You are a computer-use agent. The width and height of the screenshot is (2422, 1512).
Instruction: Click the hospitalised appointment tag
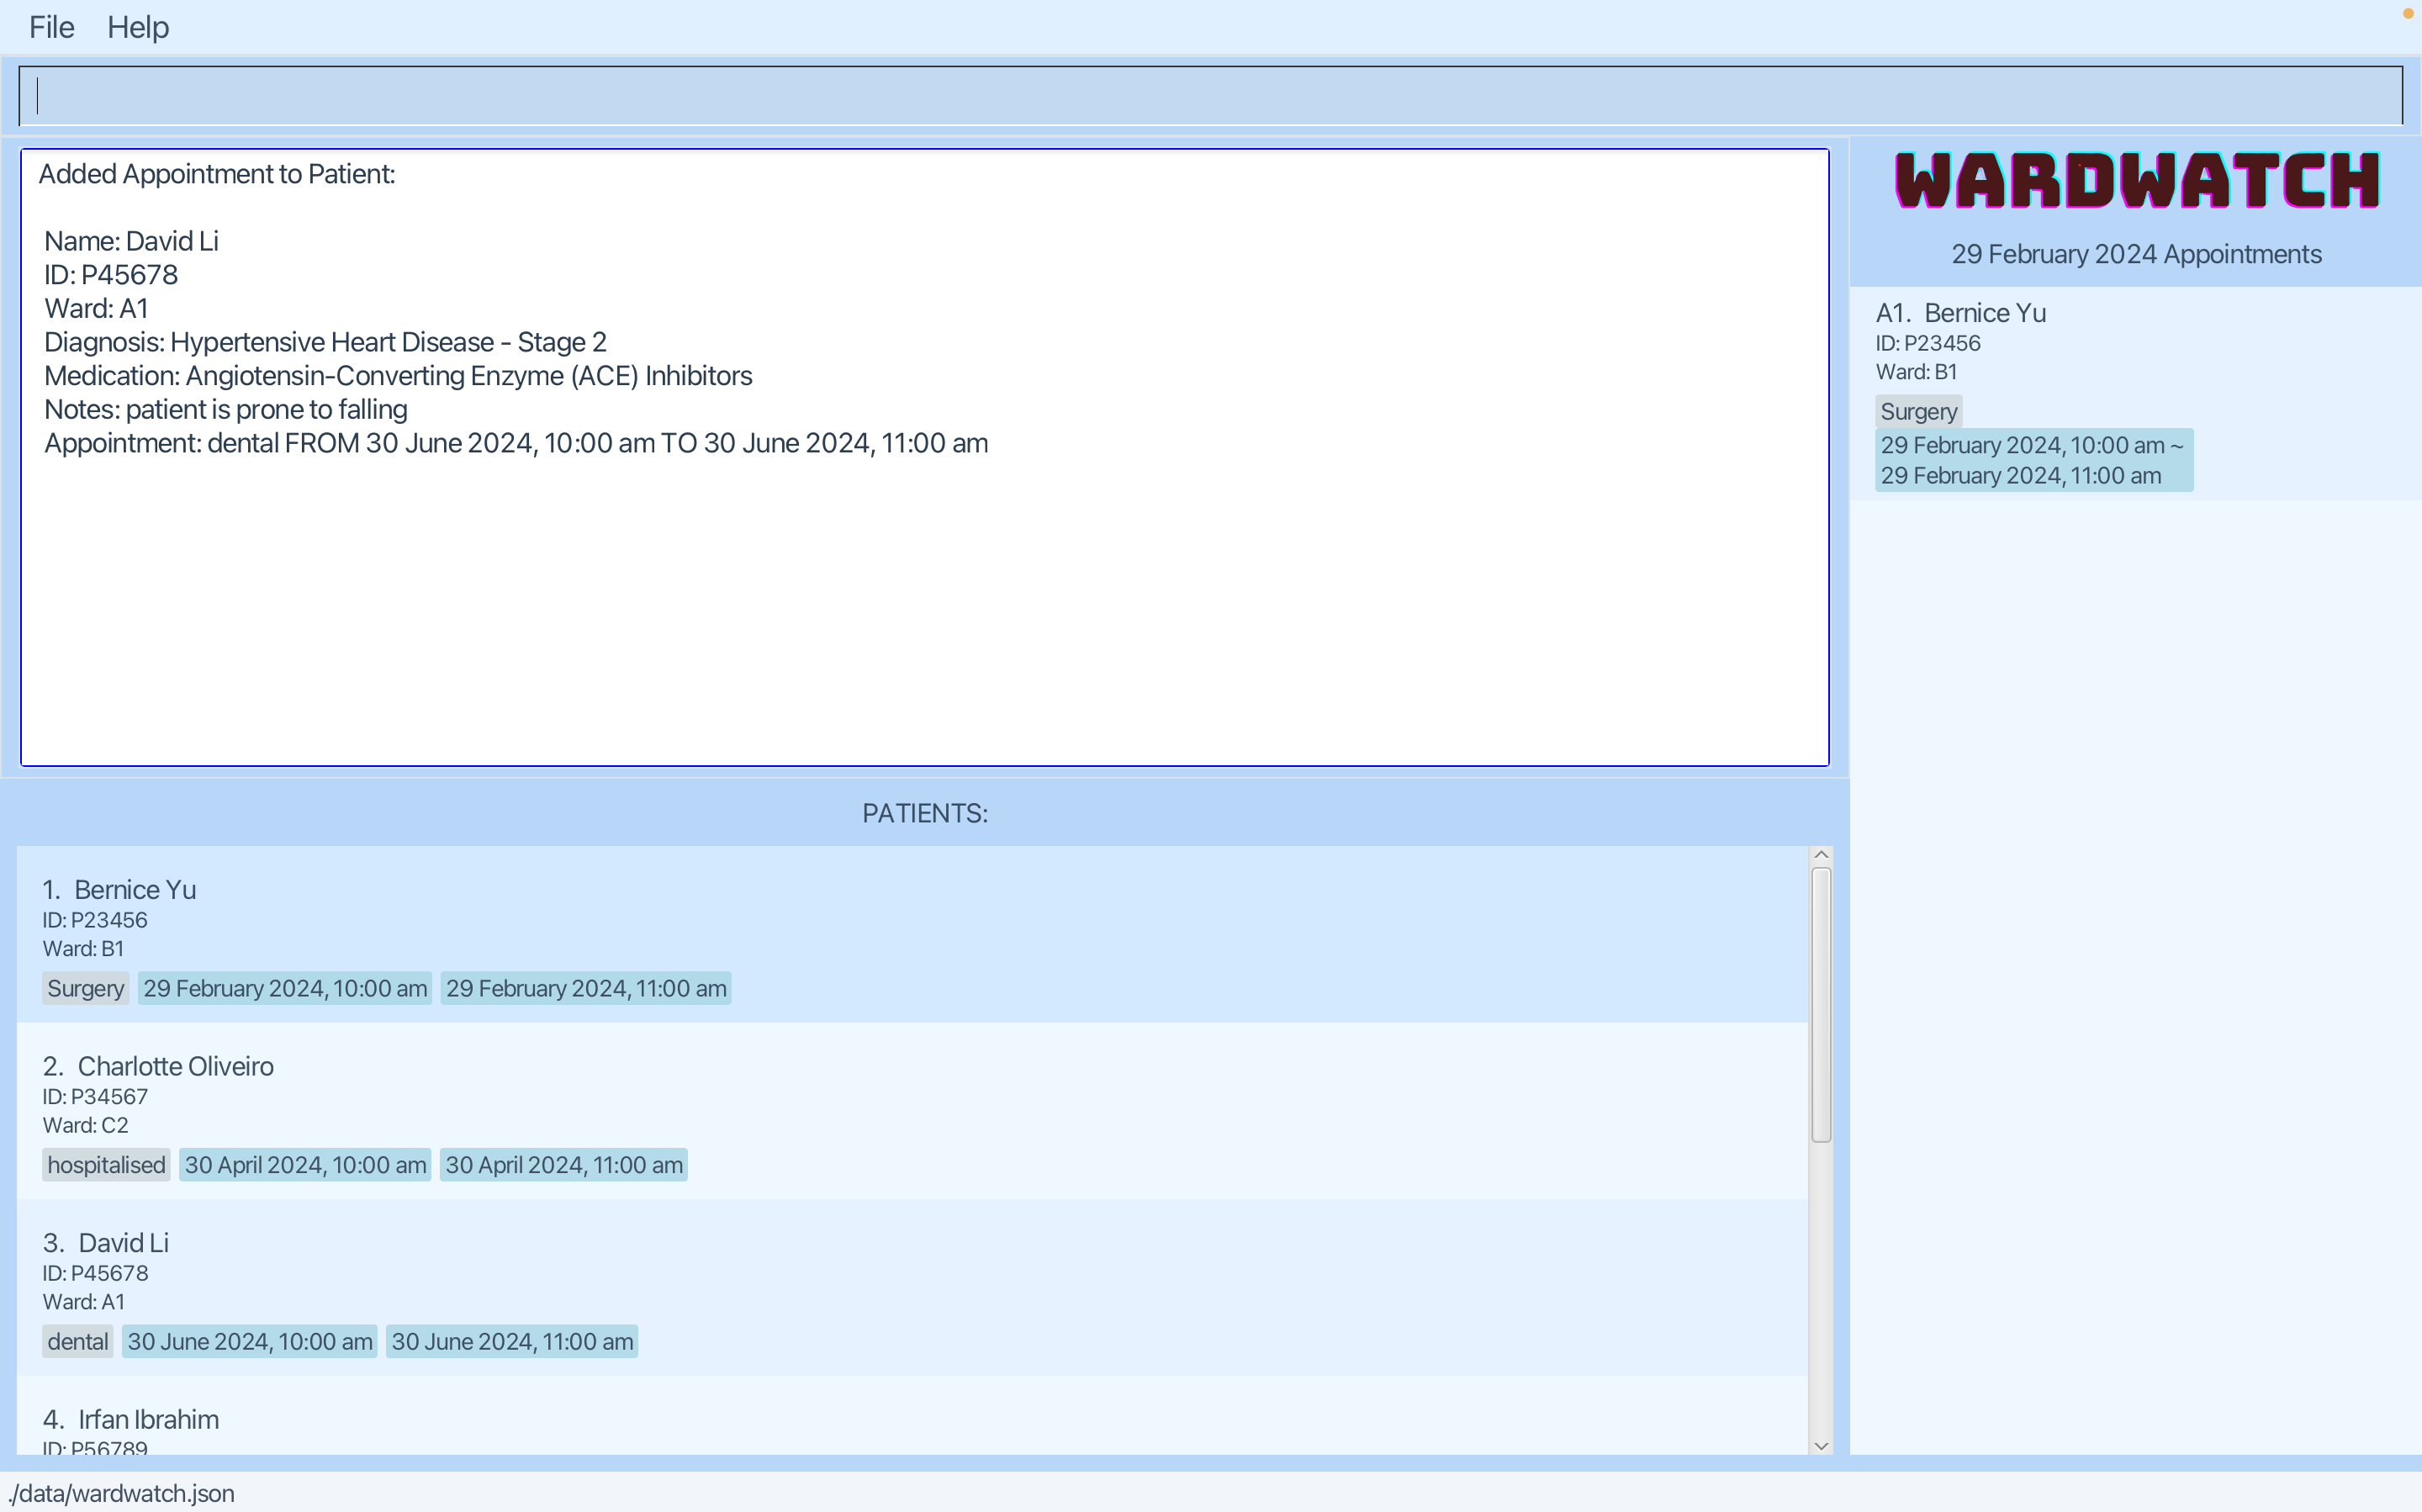(x=106, y=1164)
